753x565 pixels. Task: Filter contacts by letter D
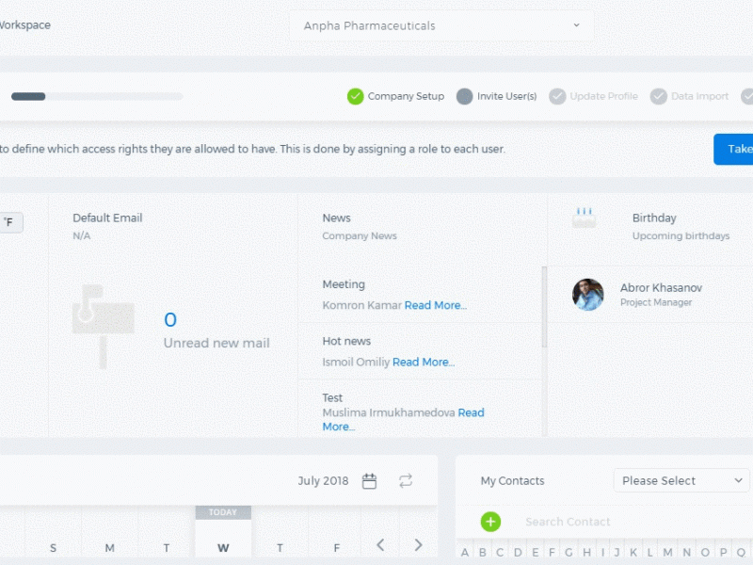(x=518, y=553)
